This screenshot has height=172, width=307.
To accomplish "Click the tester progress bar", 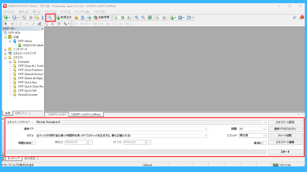I will 136,152.
